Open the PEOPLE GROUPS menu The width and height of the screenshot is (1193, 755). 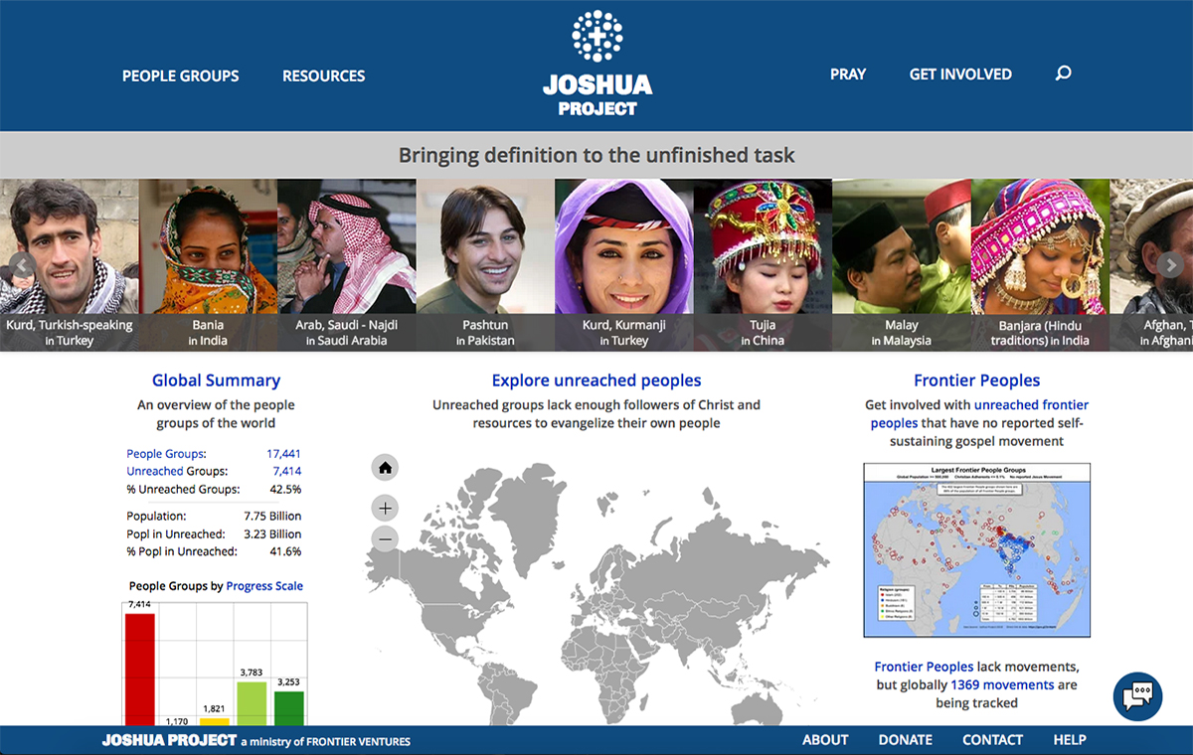tap(180, 75)
